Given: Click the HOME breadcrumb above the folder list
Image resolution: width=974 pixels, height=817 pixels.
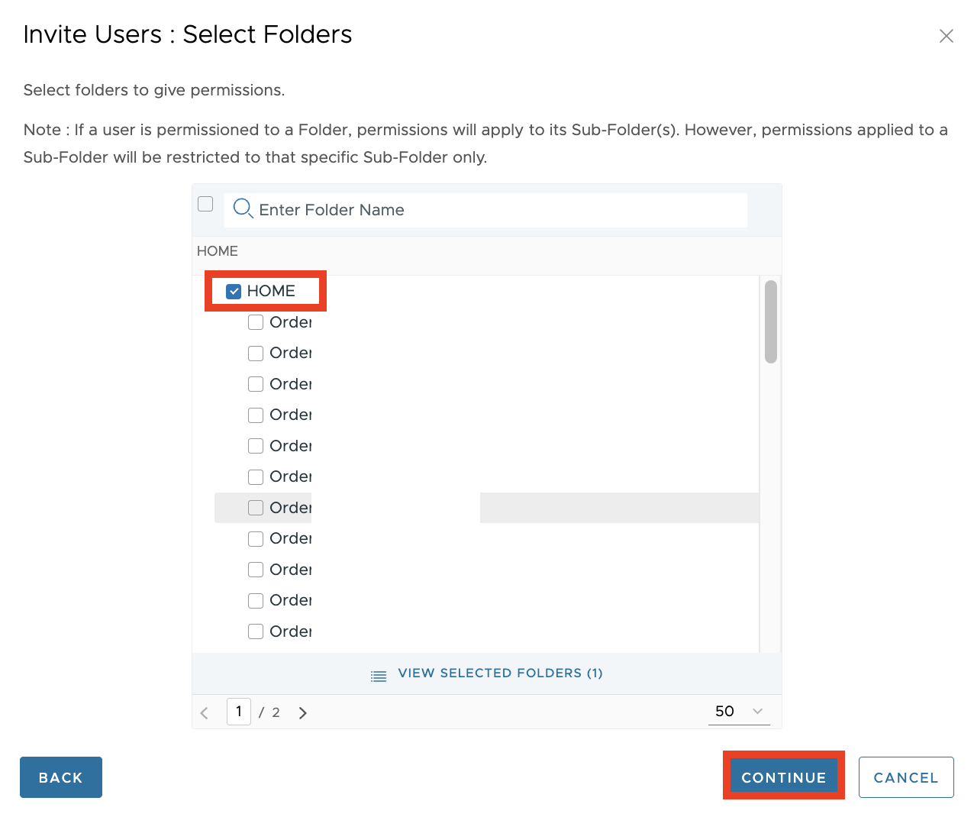Looking at the screenshot, I should (218, 251).
